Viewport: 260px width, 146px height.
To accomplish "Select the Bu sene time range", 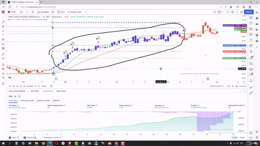I will 30,86.
